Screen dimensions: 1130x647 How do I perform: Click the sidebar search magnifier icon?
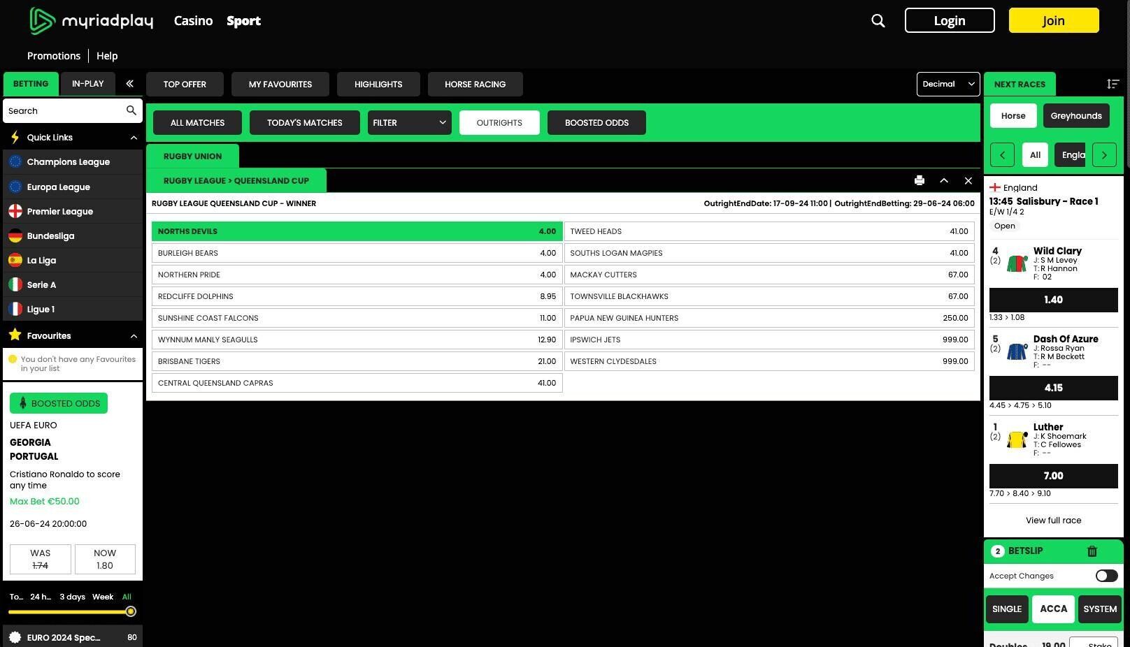pos(131,110)
